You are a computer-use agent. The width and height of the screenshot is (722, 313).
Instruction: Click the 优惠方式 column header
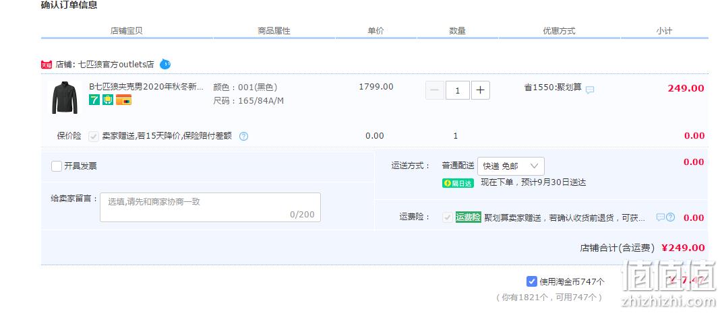559,31
